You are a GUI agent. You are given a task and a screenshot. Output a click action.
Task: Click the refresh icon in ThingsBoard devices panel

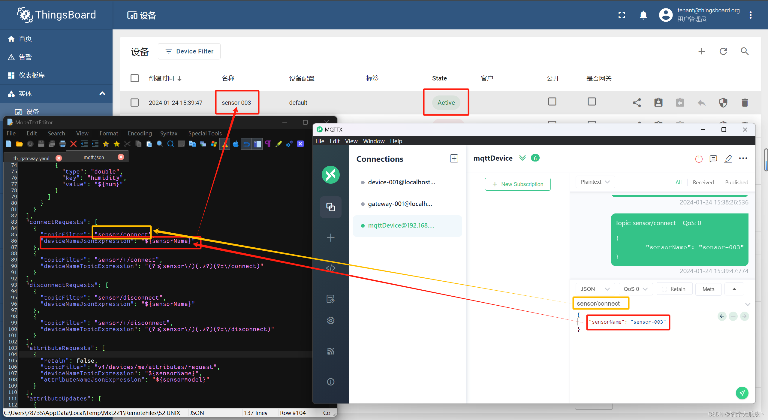point(723,51)
